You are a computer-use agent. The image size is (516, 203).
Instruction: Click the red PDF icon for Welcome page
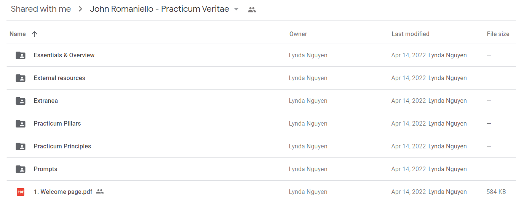[x=21, y=192]
